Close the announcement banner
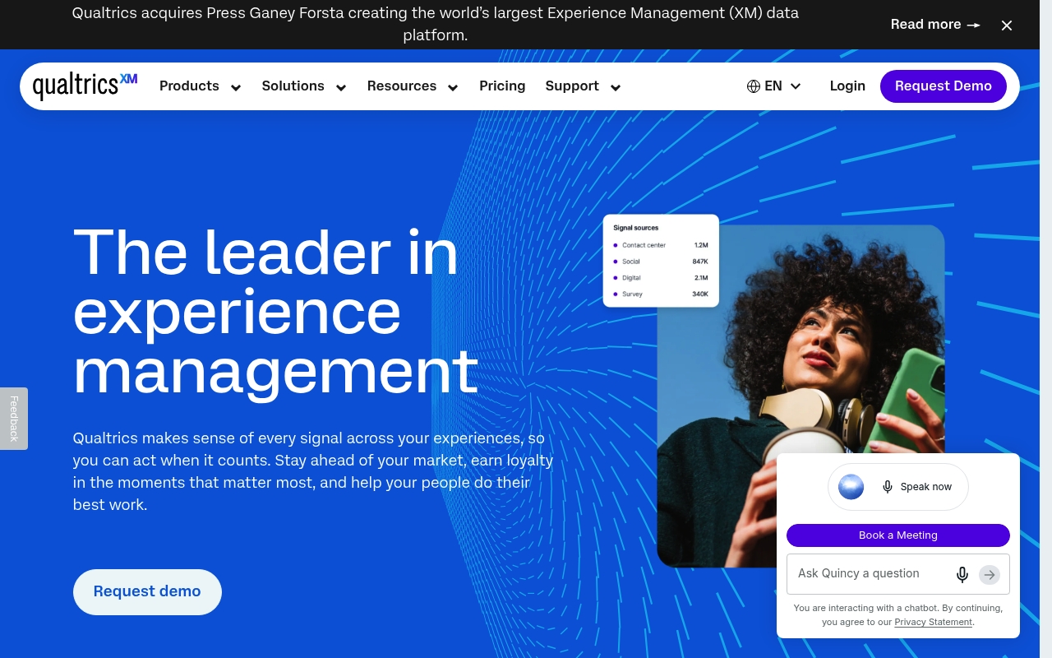 [1007, 25]
